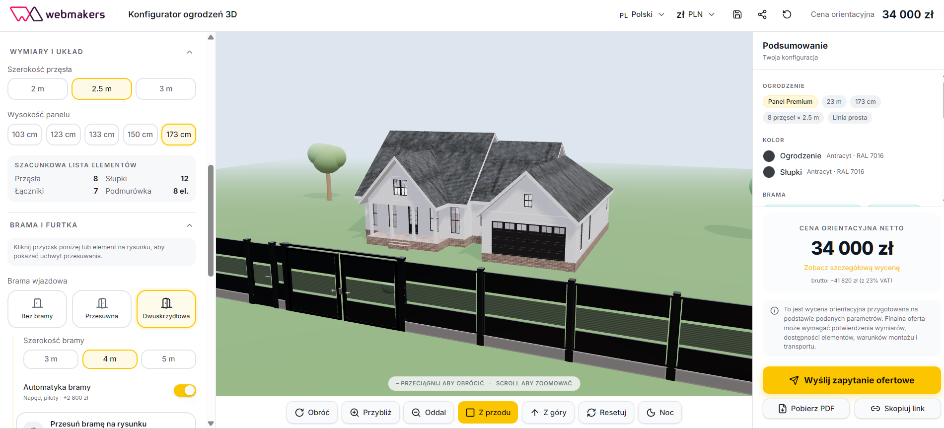Select 2.5 m span width
944x429 pixels.
tap(102, 89)
